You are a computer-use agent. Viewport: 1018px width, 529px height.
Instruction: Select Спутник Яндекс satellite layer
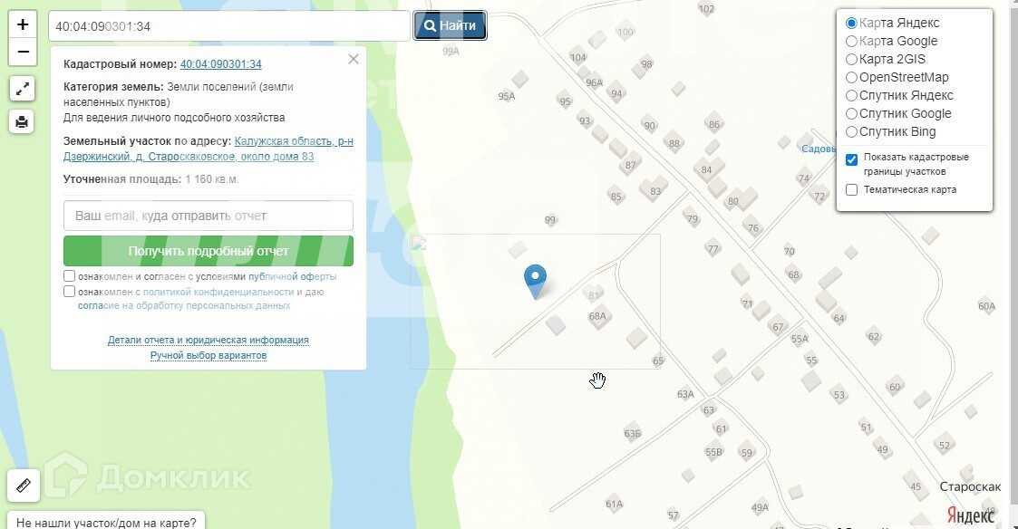point(851,95)
